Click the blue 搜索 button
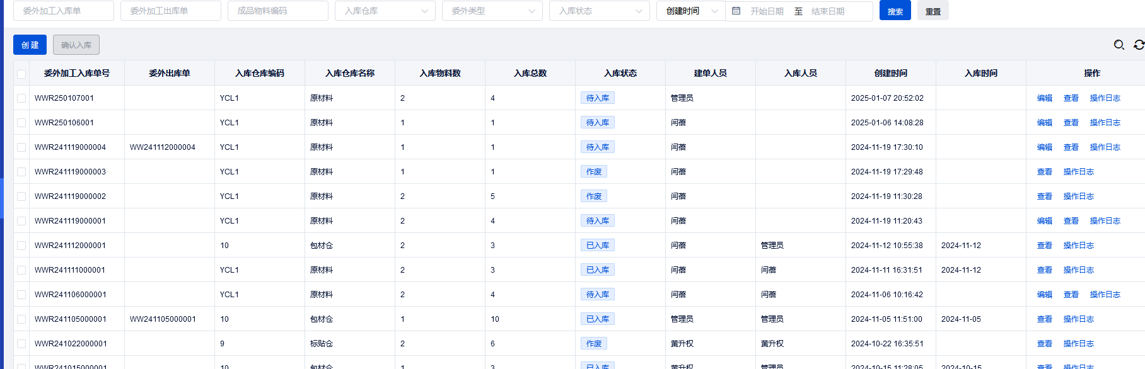 click(895, 11)
